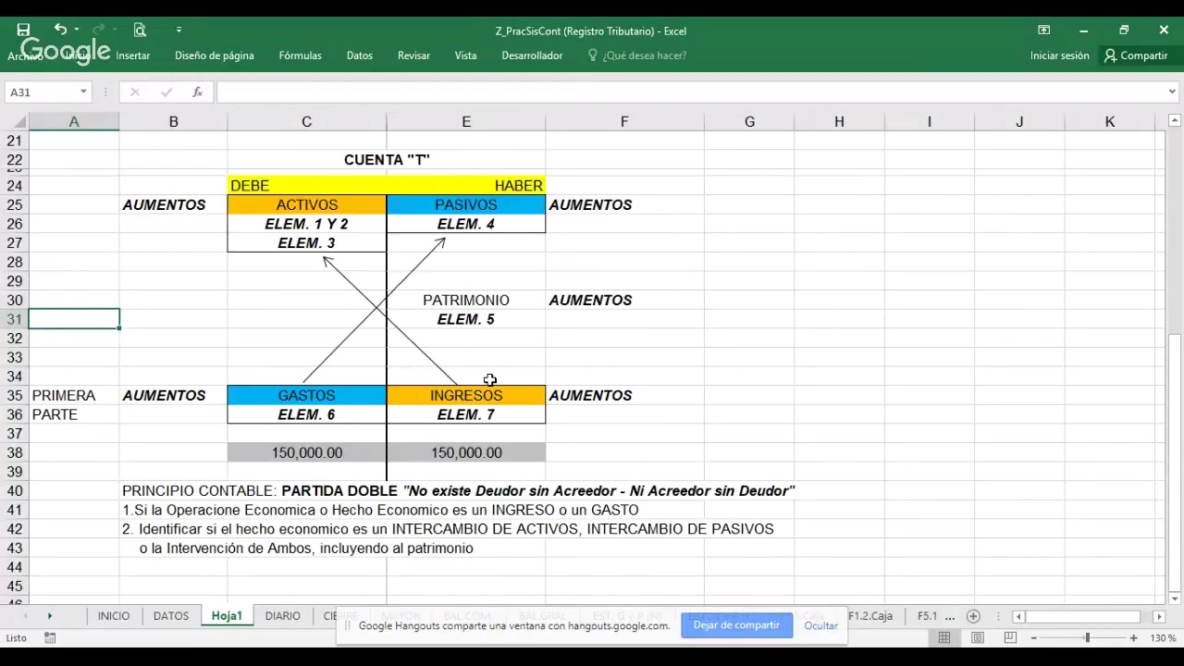The image size is (1184, 666).
Task: Click the macro recording icon in status bar
Action: [50, 638]
